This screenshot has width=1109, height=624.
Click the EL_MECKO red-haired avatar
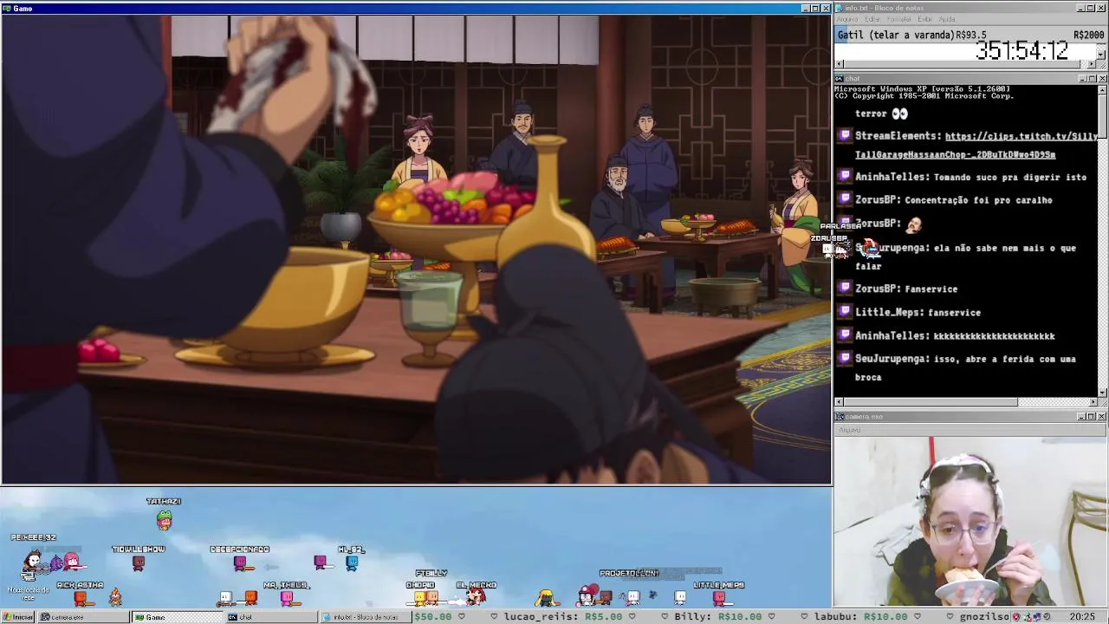click(475, 596)
